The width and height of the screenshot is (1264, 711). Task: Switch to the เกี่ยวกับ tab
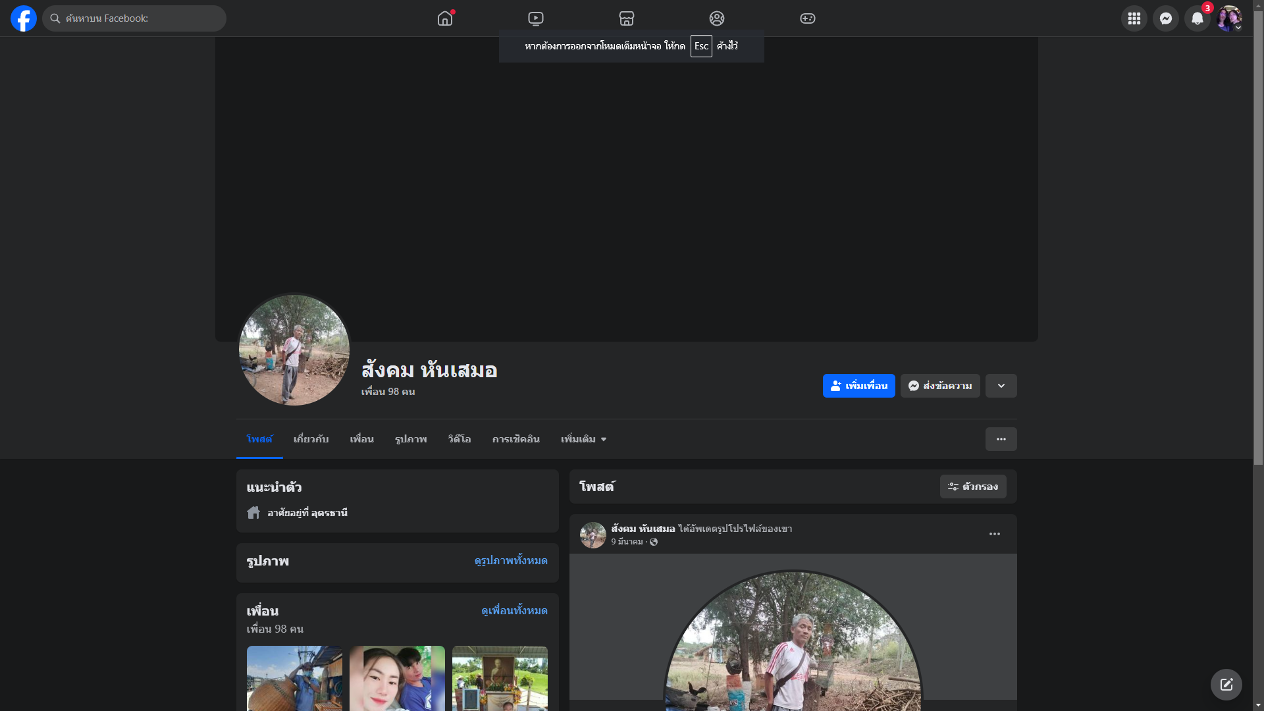[x=311, y=439]
